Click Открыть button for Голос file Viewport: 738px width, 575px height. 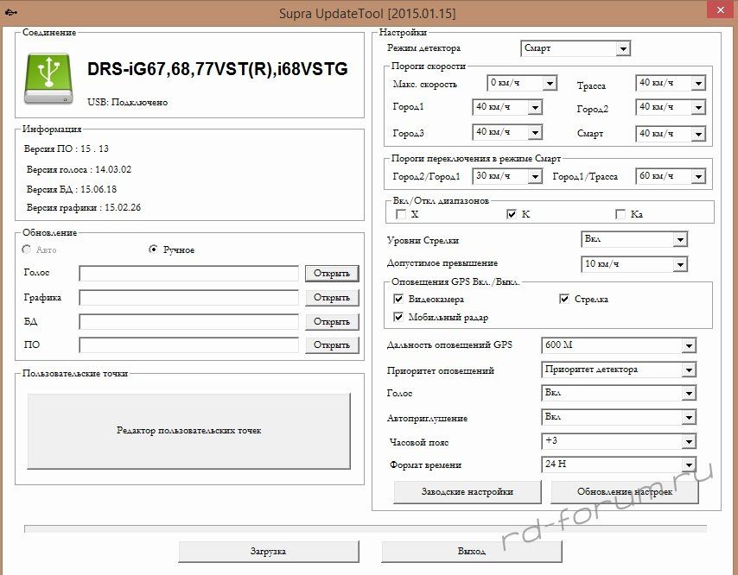[x=332, y=273]
